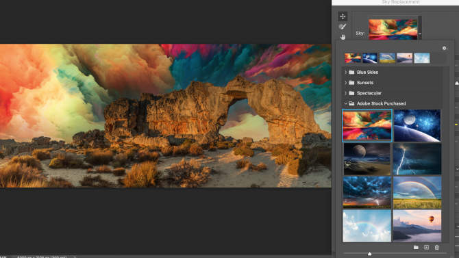Pick the recent rainbow field sky thumbnail

click(387, 58)
